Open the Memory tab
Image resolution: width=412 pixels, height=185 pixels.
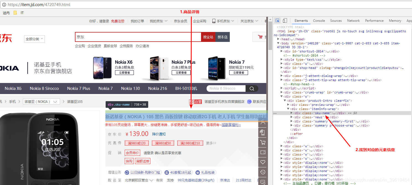[395, 21]
